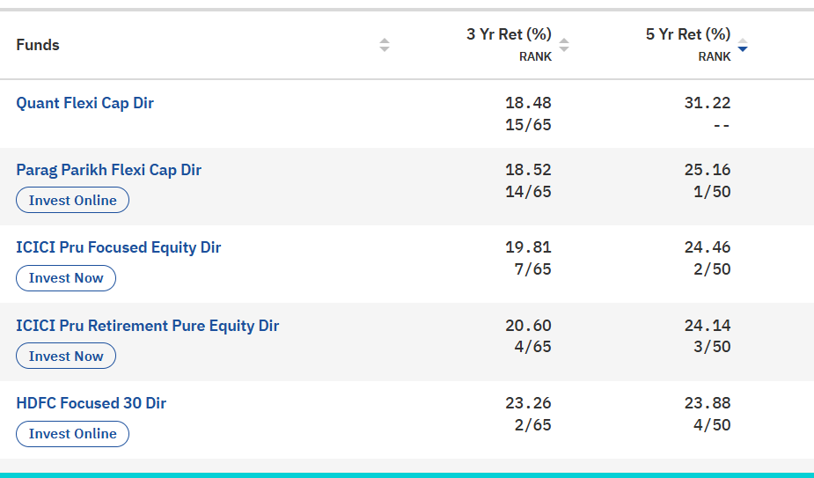Click the 31.22 five-year return value
This screenshot has width=814, height=478.
click(x=707, y=103)
